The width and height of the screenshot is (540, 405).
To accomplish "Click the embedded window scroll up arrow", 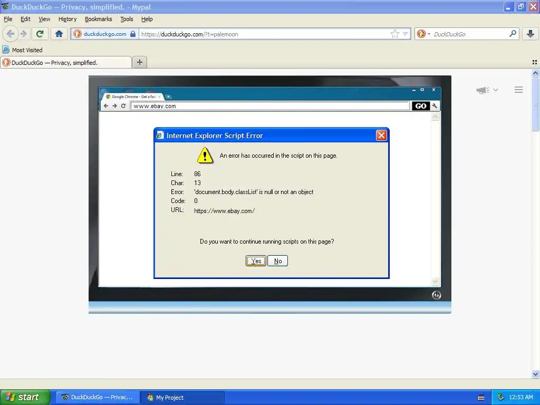I will click(435, 117).
